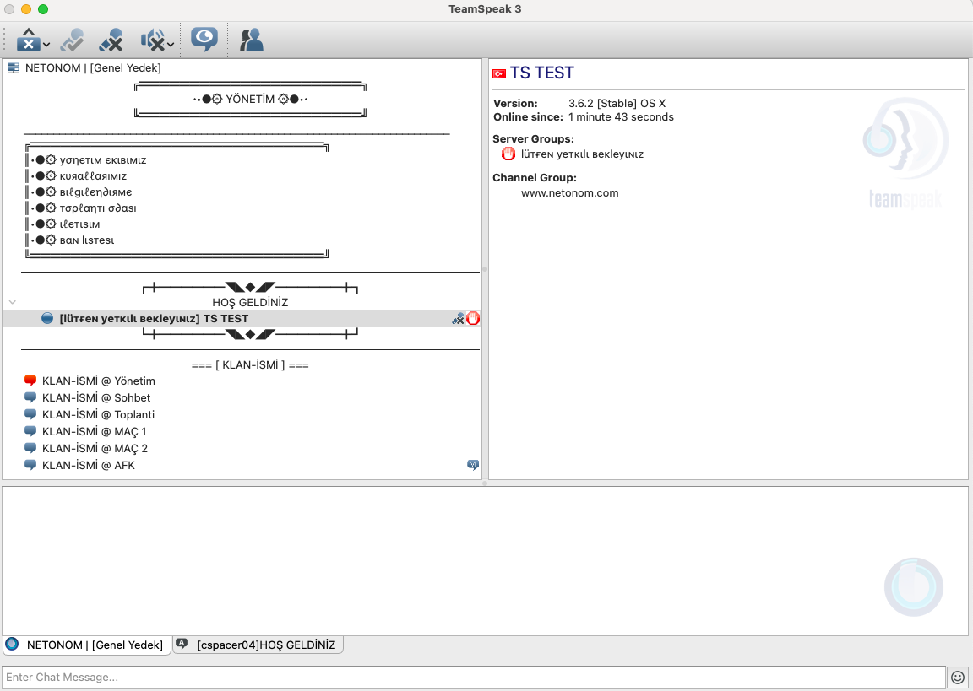Open the away status dropdown arrow
973x691 pixels.
[x=46, y=45]
